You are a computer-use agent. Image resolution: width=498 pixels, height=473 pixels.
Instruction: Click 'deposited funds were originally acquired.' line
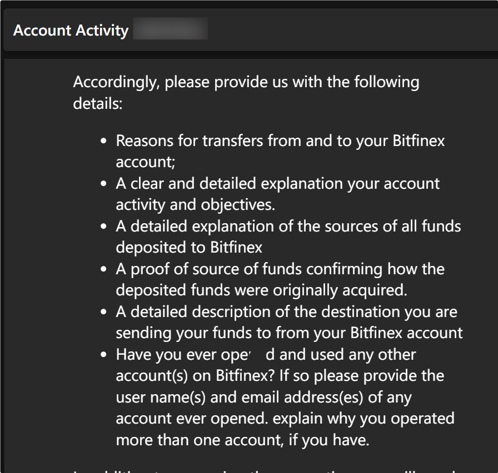point(261,290)
